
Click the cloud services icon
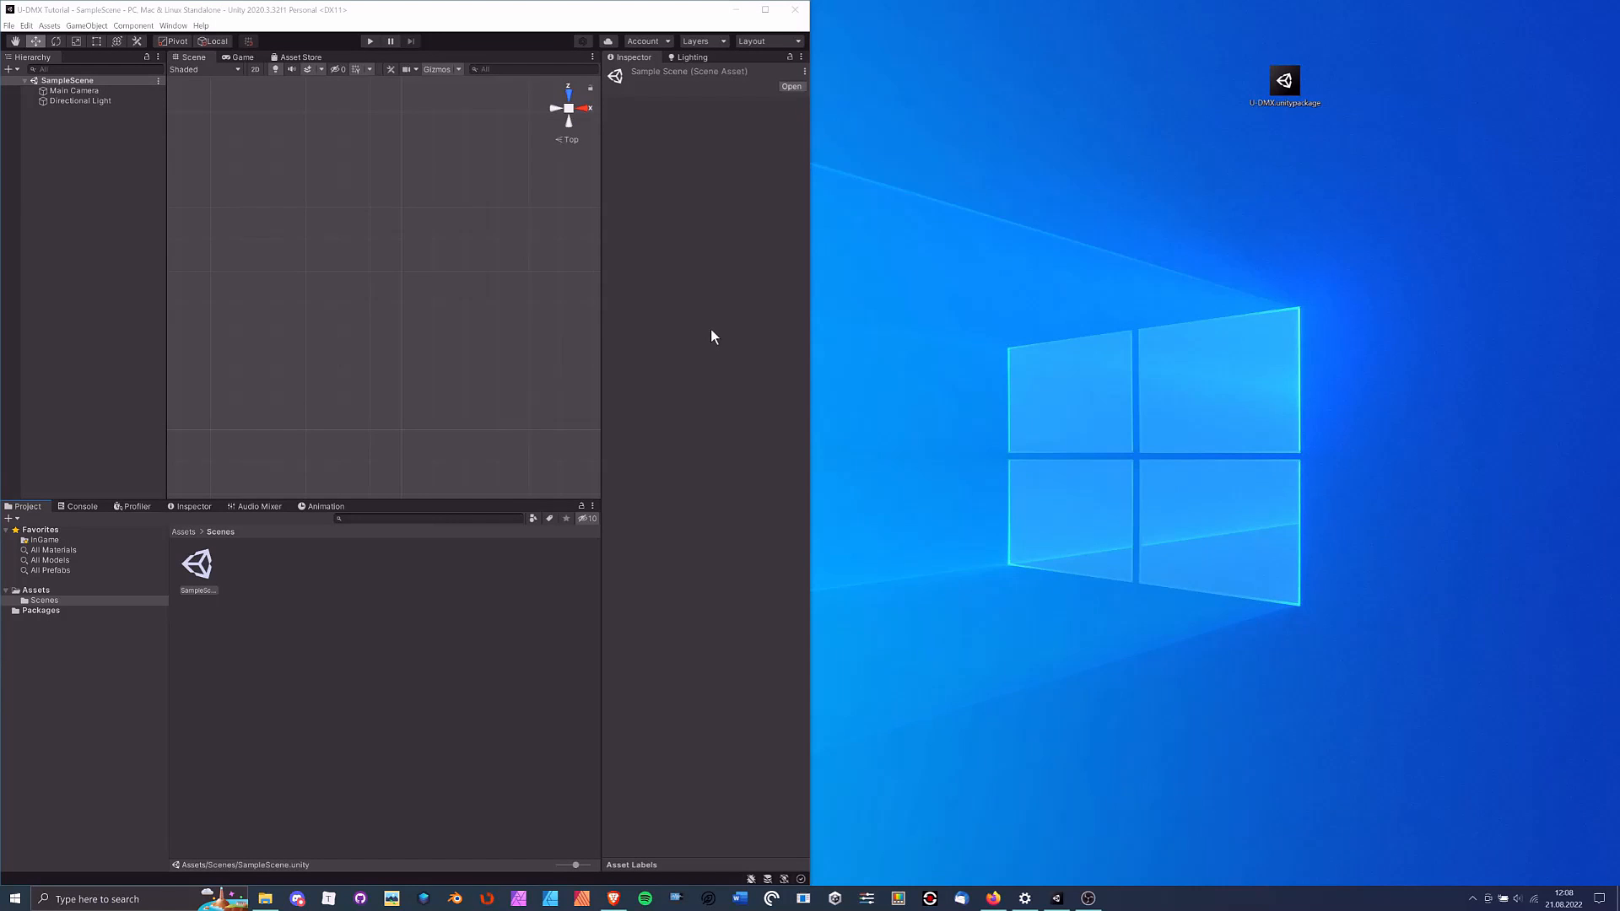[607, 41]
